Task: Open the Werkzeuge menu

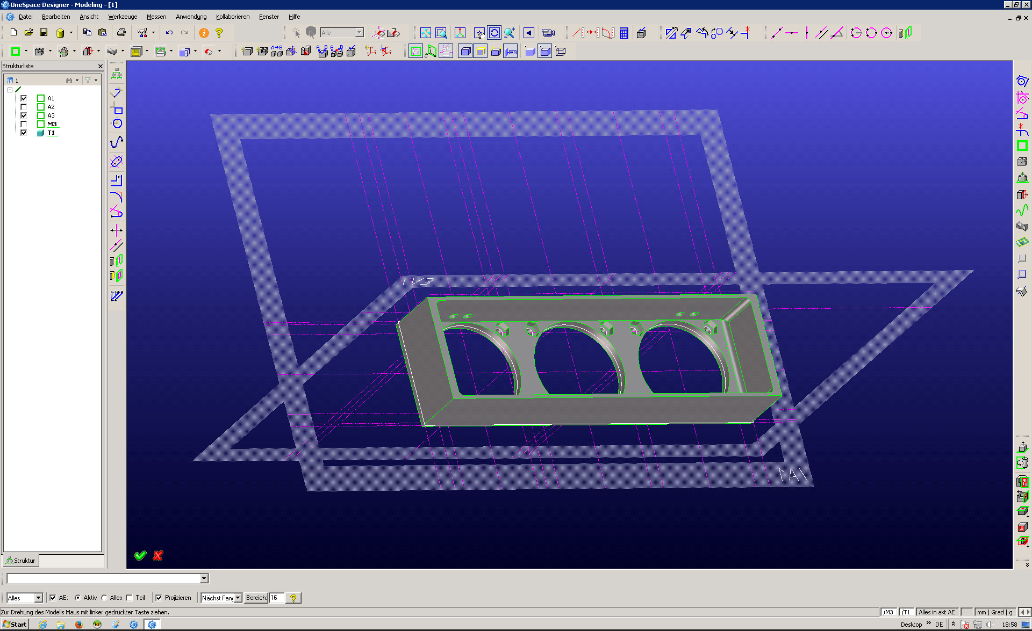Action: coord(123,17)
